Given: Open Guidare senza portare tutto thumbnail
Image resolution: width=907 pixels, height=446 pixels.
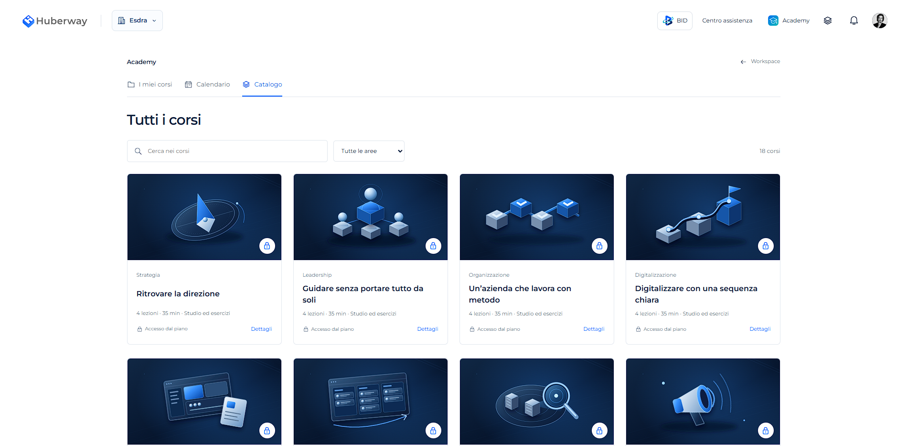Looking at the screenshot, I should [x=371, y=217].
